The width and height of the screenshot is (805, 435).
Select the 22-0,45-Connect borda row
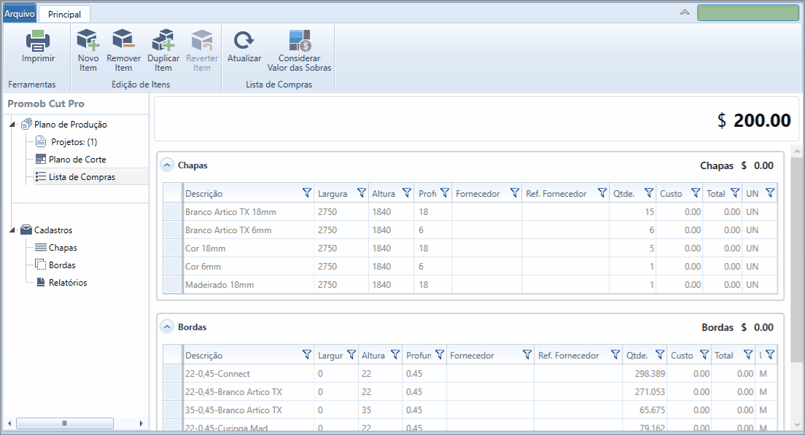pos(470,374)
